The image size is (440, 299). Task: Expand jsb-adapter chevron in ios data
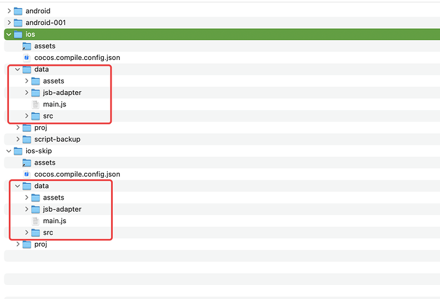point(26,92)
